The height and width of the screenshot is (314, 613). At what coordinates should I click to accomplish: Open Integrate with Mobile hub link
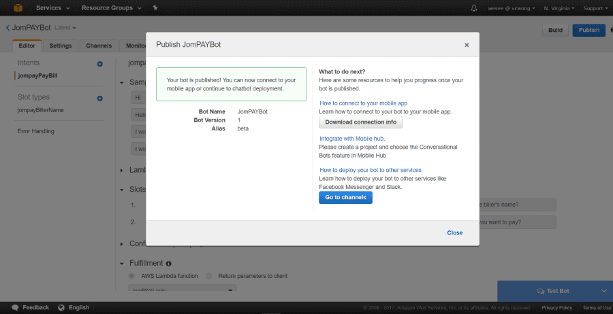click(x=353, y=139)
